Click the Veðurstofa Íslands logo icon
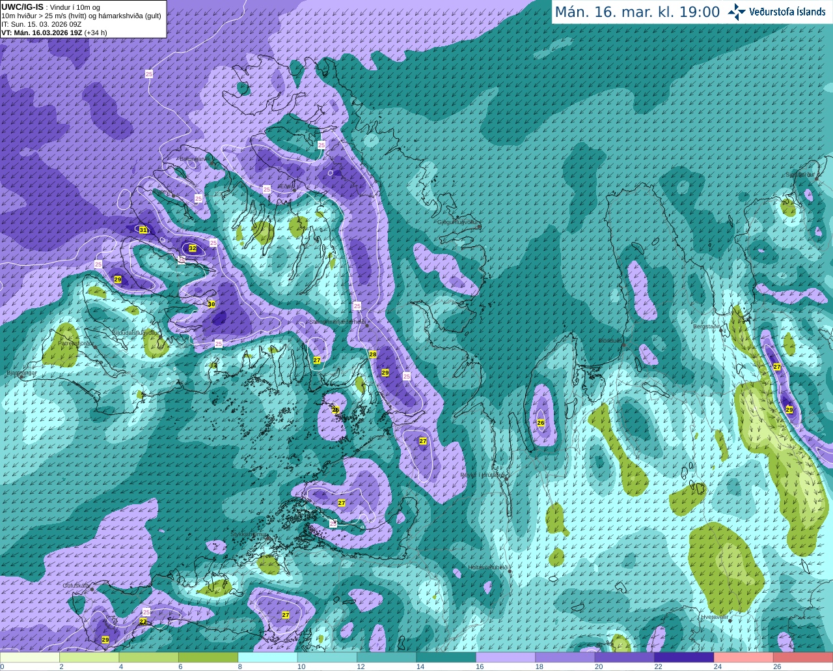833x671 pixels. [737, 12]
